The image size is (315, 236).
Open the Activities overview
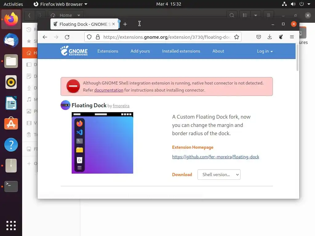tap(13, 4)
